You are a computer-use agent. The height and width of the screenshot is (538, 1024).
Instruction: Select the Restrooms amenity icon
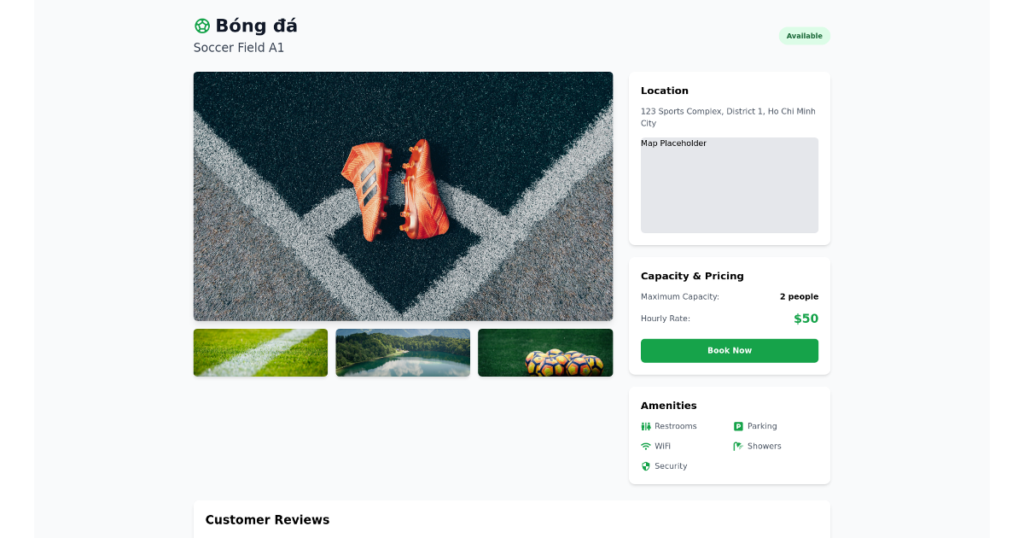tap(646, 425)
